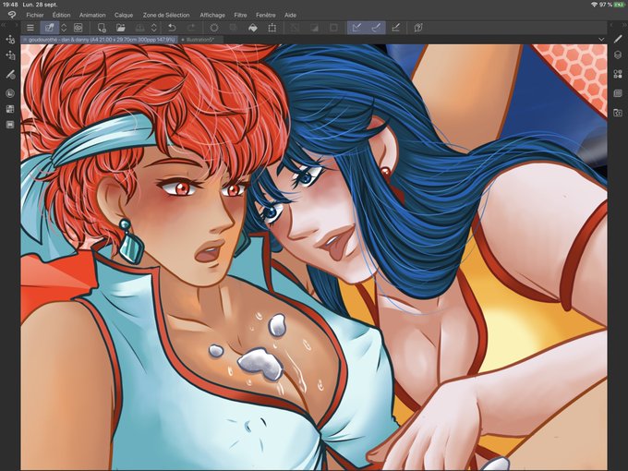Viewport: 628px width, 471px height.
Task: Open the Brush Size palette icon
Action: click(x=10, y=75)
